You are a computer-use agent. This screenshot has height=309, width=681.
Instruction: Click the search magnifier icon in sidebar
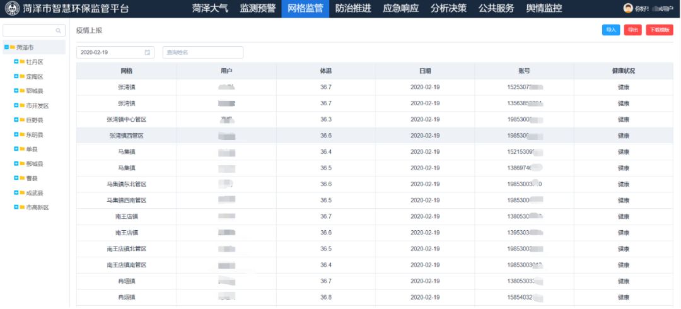[x=59, y=30]
